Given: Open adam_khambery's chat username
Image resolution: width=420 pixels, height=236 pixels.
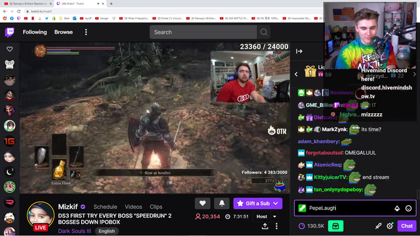Looking at the screenshot, I should point(318,142).
